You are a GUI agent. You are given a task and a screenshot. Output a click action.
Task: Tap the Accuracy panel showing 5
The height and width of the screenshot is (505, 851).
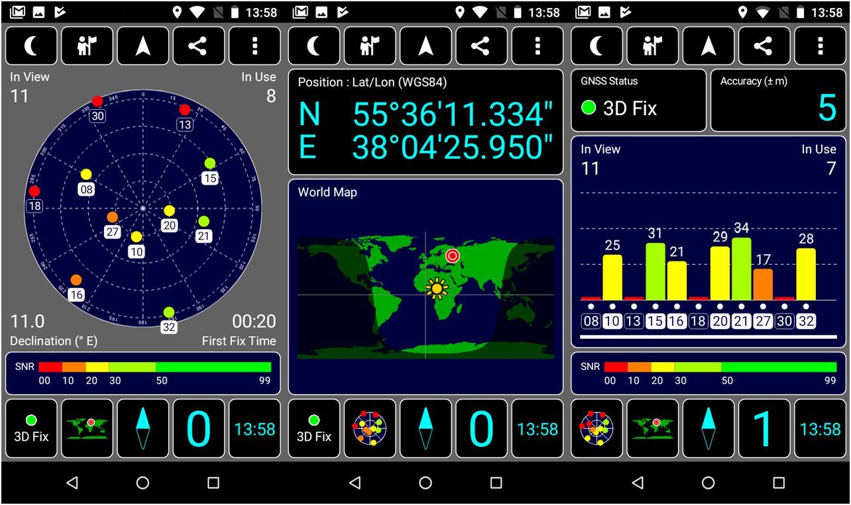pyautogui.click(x=777, y=101)
